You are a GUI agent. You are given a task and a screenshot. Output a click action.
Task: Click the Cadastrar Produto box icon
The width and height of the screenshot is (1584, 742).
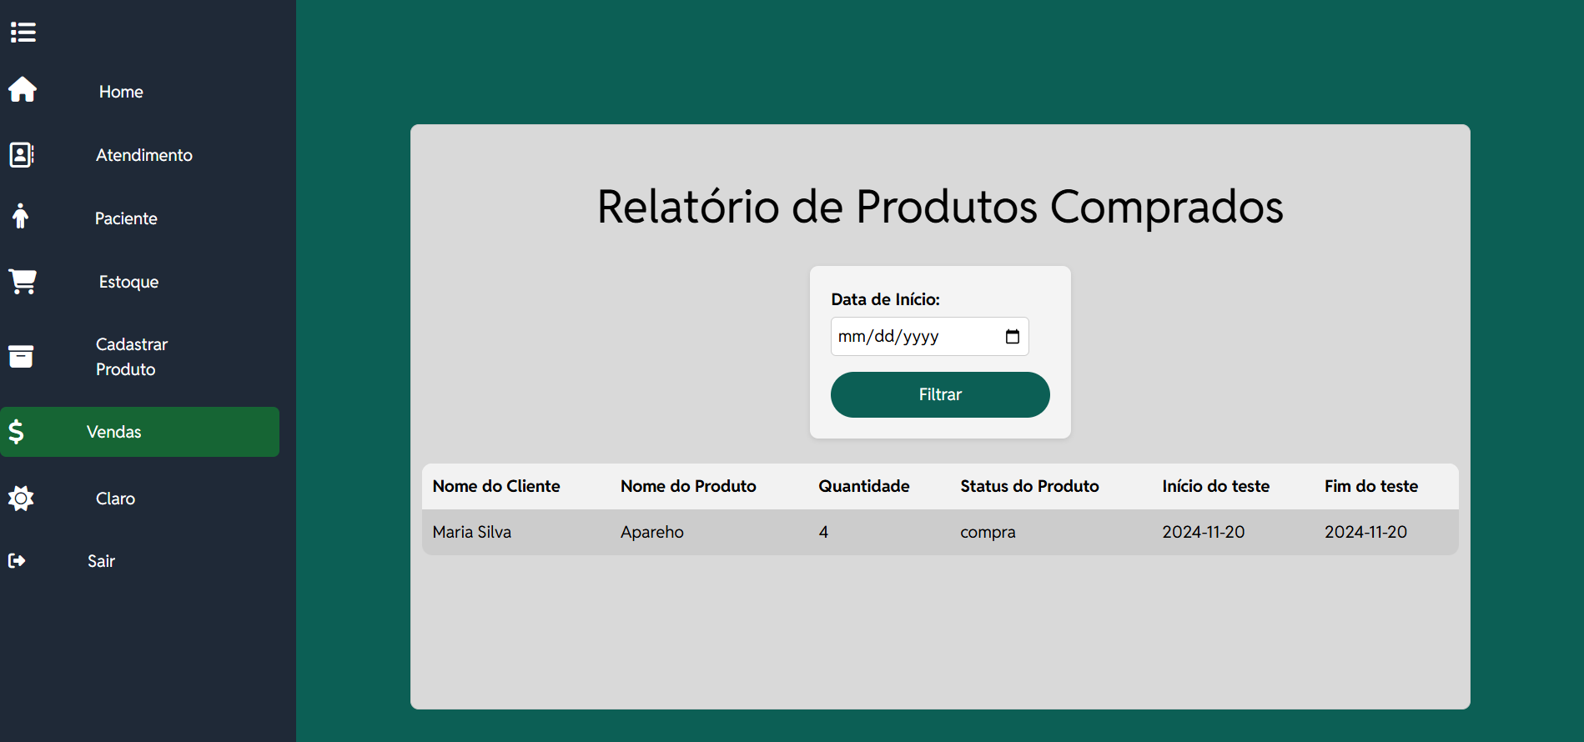pos(21,356)
